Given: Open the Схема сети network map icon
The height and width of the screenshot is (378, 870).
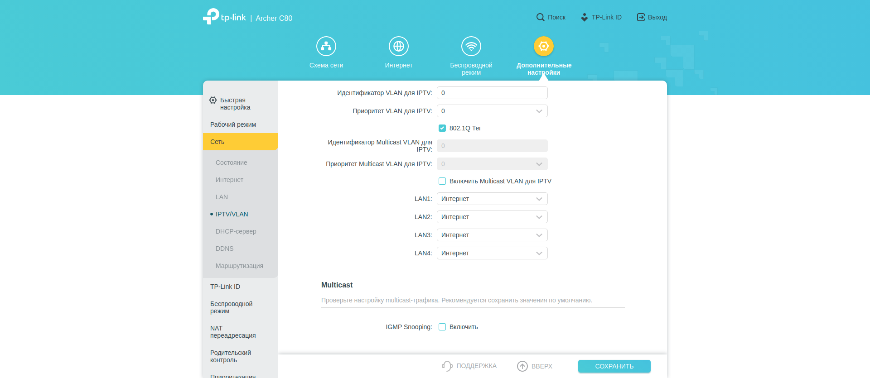Looking at the screenshot, I should [326, 46].
